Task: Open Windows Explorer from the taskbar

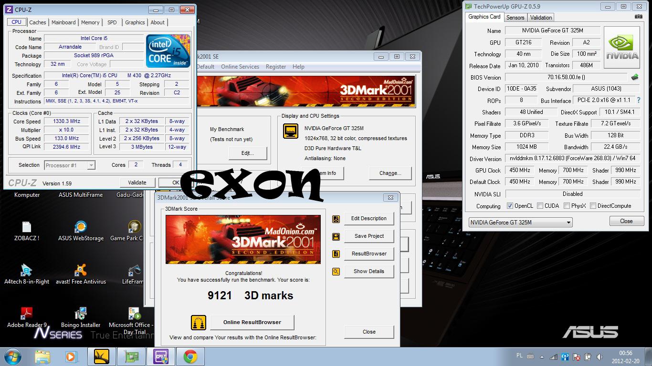Action: click(x=42, y=356)
